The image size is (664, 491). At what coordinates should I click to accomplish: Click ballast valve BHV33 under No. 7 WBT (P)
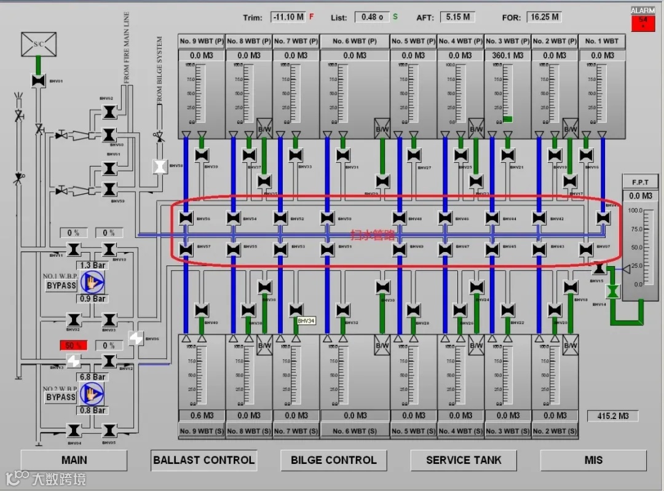pyautogui.click(x=296, y=155)
